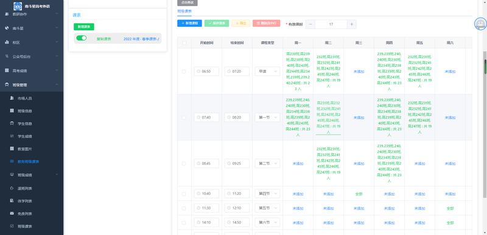
Task: Check the row checkbox for 06:50
Action: pyautogui.click(x=184, y=72)
